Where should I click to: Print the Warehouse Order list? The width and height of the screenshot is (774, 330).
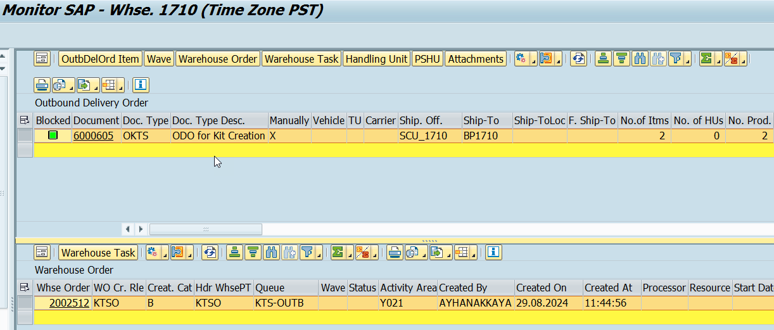tap(395, 252)
